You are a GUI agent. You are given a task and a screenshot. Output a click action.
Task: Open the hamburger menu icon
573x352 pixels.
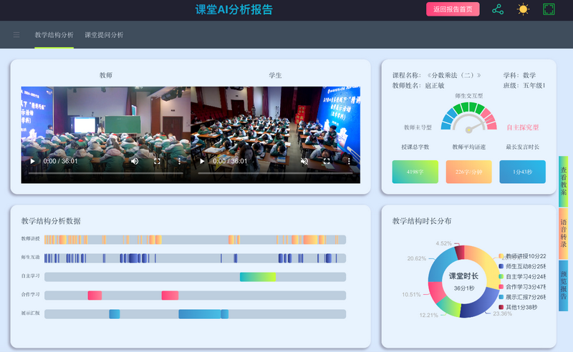point(16,34)
